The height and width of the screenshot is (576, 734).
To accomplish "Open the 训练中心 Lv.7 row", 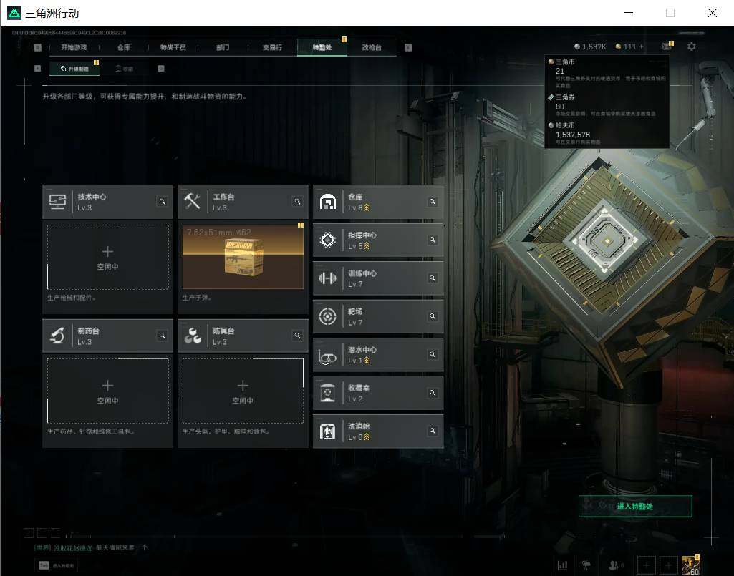I will [x=378, y=278].
